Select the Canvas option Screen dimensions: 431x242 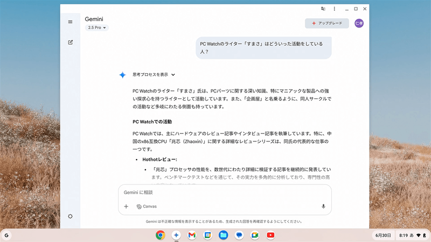click(x=147, y=207)
